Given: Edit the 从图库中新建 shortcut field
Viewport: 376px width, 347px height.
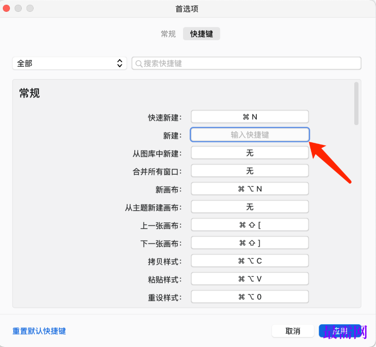Looking at the screenshot, I should pos(250,153).
